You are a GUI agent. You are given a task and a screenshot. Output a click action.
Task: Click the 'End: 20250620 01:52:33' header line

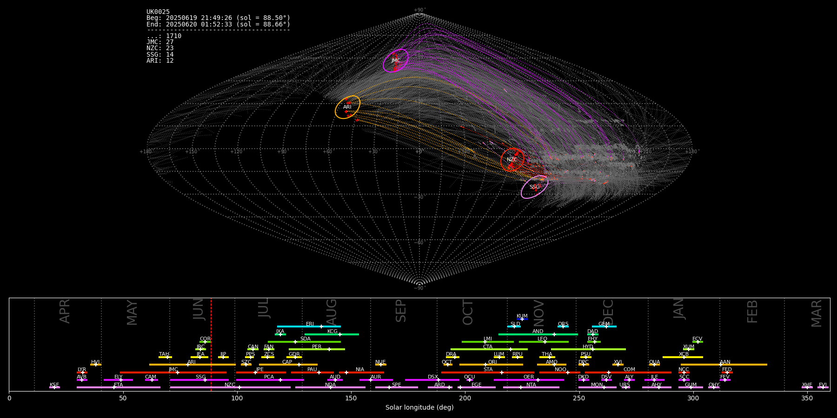218,24
